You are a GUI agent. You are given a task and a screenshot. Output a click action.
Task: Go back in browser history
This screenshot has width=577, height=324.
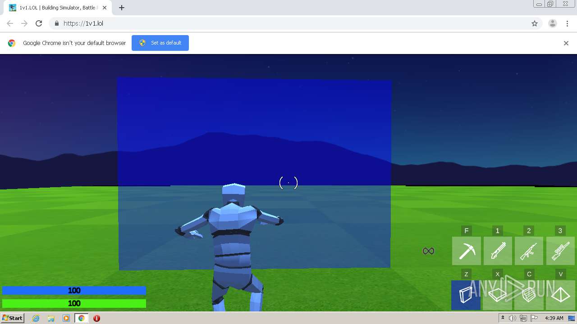click(x=10, y=23)
